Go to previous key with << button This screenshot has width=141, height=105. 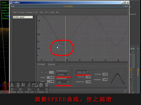(x=42, y=72)
